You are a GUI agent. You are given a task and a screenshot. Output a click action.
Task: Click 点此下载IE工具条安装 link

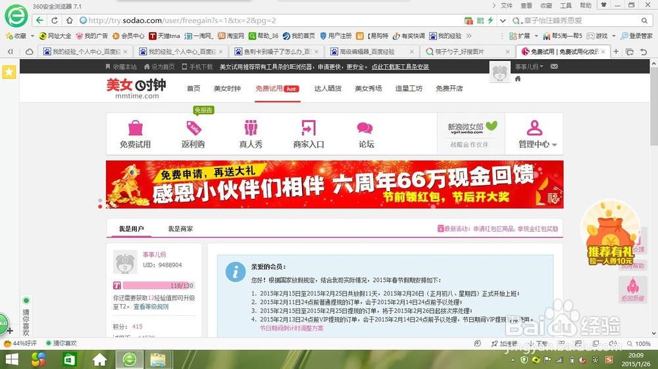[400, 66]
